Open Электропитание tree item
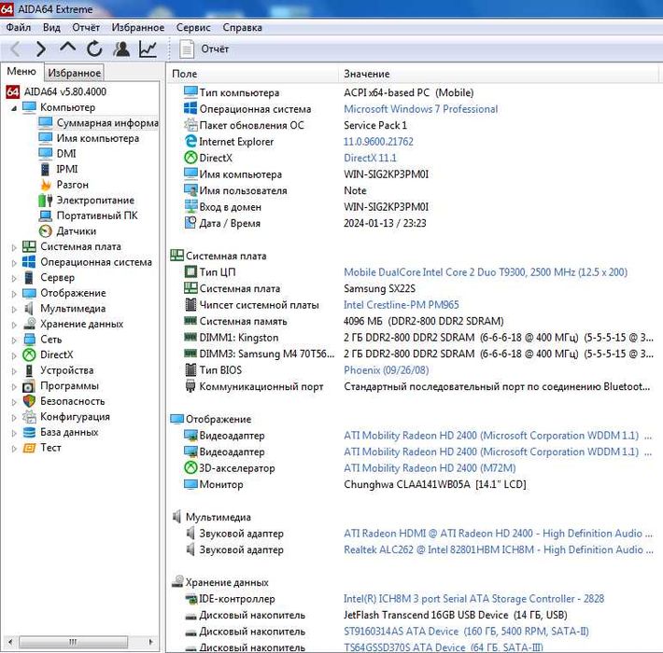663x653 pixels. click(x=95, y=200)
